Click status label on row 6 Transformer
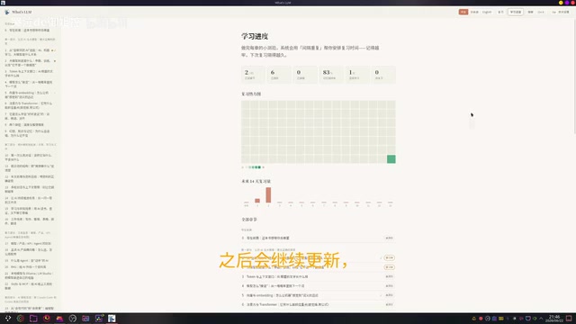 [x=390, y=304]
